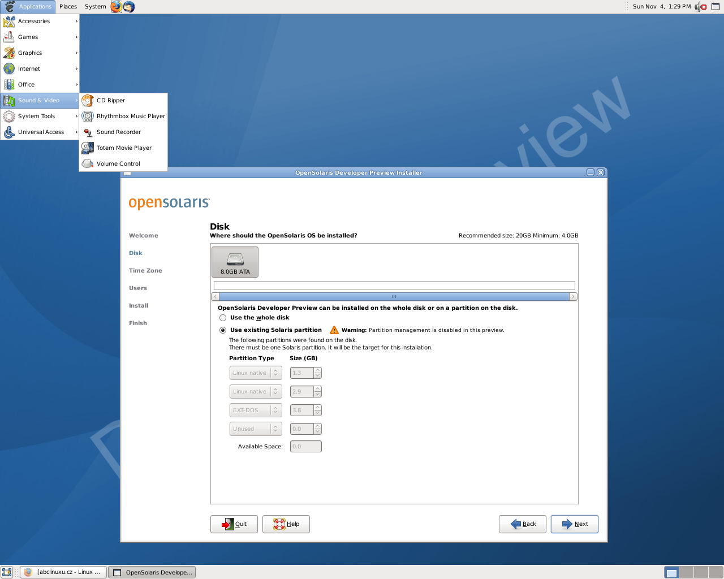Image resolution: width=724 pixels, height=579 pixels.
Task: Click the 2.9 GB size spinner
Action: coord(306,392)
